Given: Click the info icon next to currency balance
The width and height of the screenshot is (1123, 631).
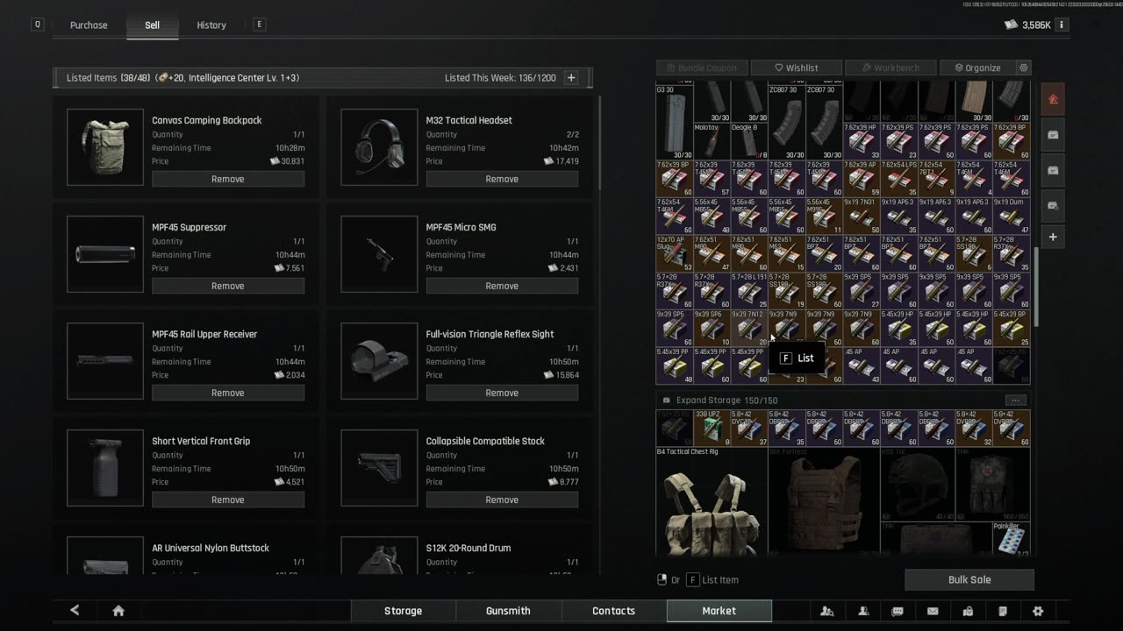Looking at the screenshot, I should (1062, 25).
